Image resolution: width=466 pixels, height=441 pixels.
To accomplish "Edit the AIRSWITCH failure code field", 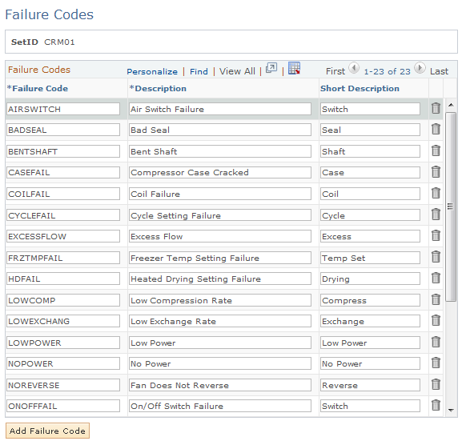I will click(x=63, y=109).
